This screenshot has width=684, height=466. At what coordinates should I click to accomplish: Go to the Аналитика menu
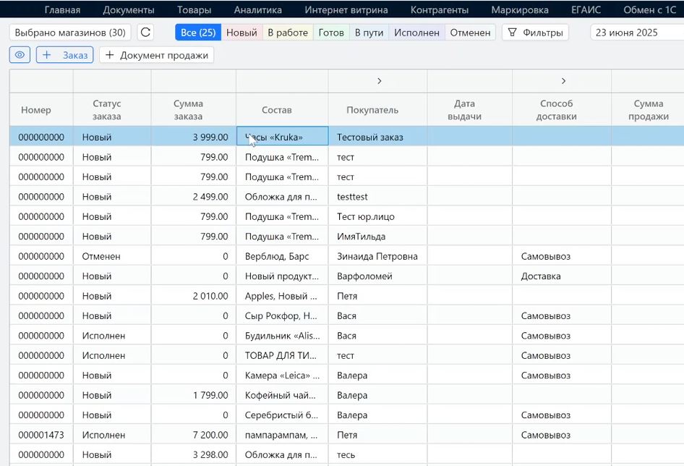[257, 10]
